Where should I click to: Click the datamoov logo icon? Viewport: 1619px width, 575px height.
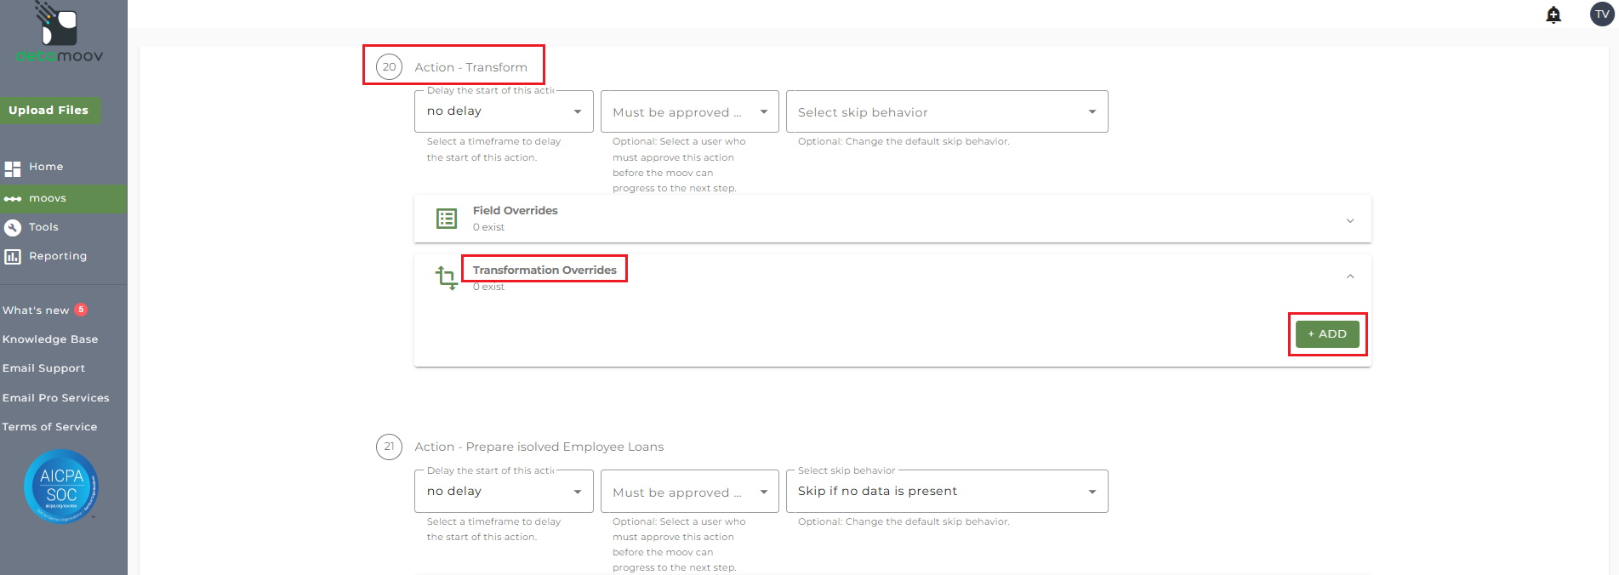tap(59, 26)
